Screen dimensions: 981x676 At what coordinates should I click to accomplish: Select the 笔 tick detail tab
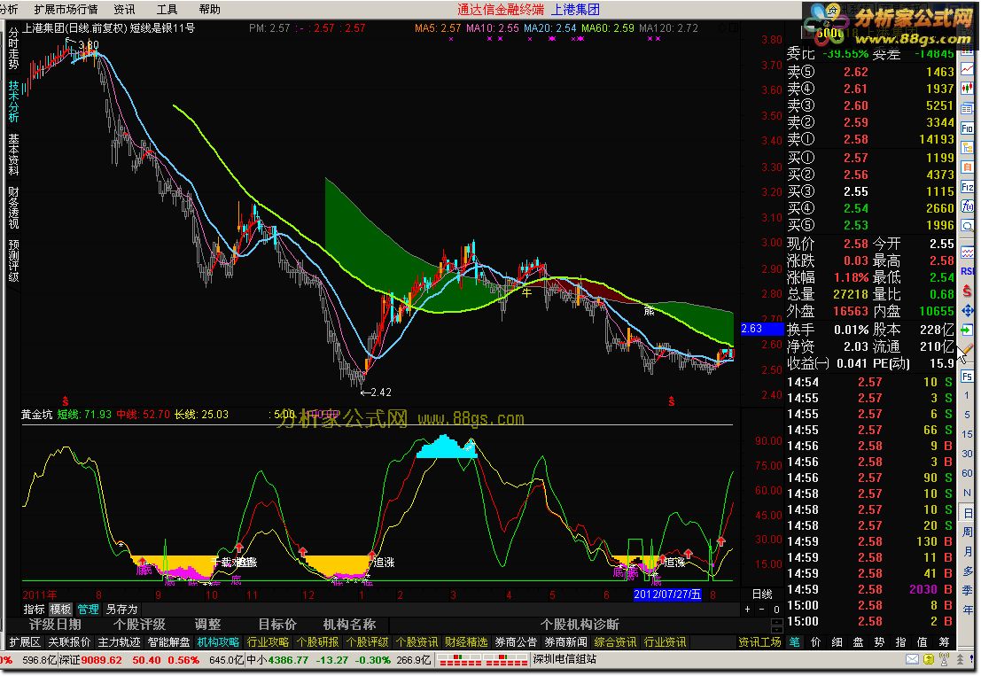click(x=794, y=642)
